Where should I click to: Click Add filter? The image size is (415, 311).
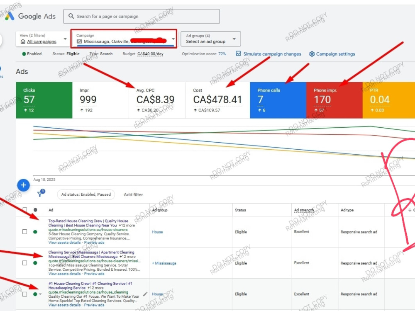pos(133,194)
